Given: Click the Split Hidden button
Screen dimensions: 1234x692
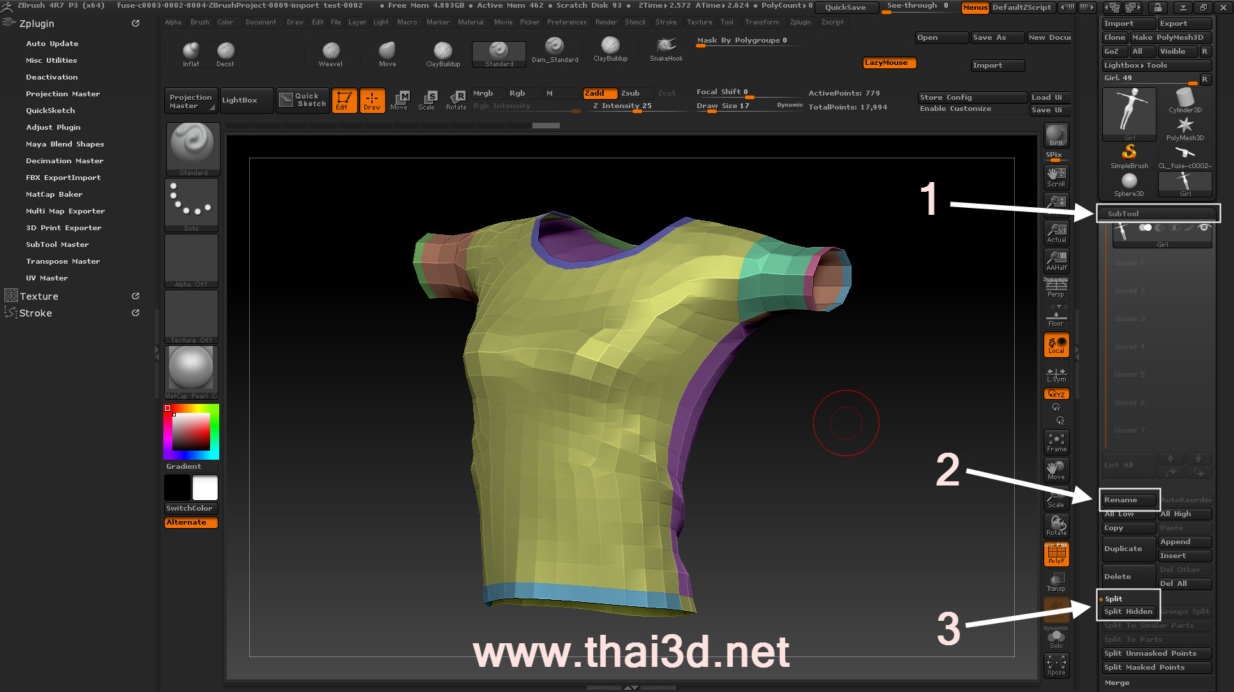Looking at the screenshot, I should 1128,612.
